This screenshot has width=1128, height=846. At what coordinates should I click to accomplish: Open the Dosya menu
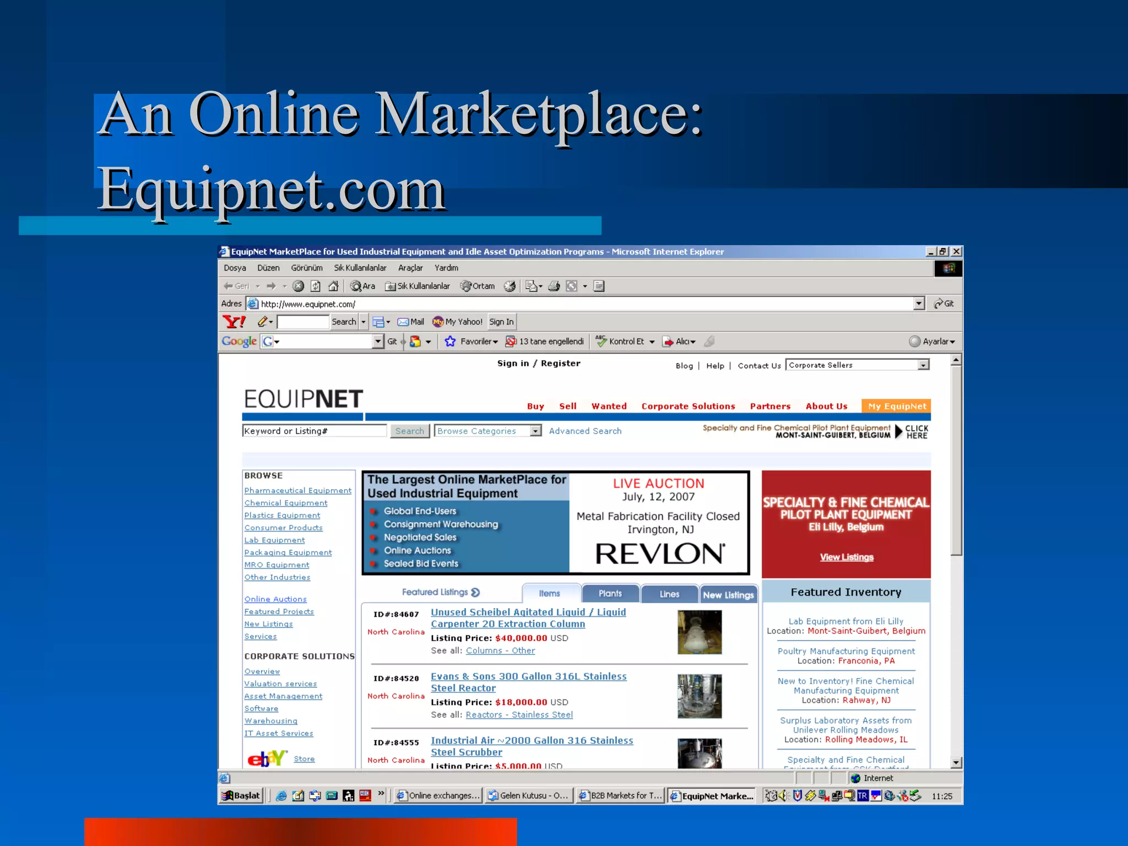click(235, 268)
